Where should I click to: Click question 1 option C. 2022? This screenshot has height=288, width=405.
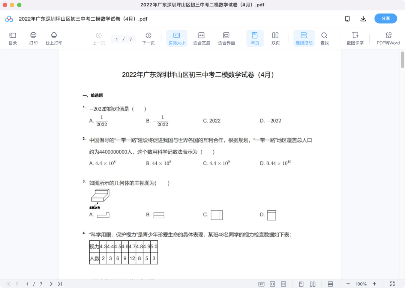coord(211,121)
